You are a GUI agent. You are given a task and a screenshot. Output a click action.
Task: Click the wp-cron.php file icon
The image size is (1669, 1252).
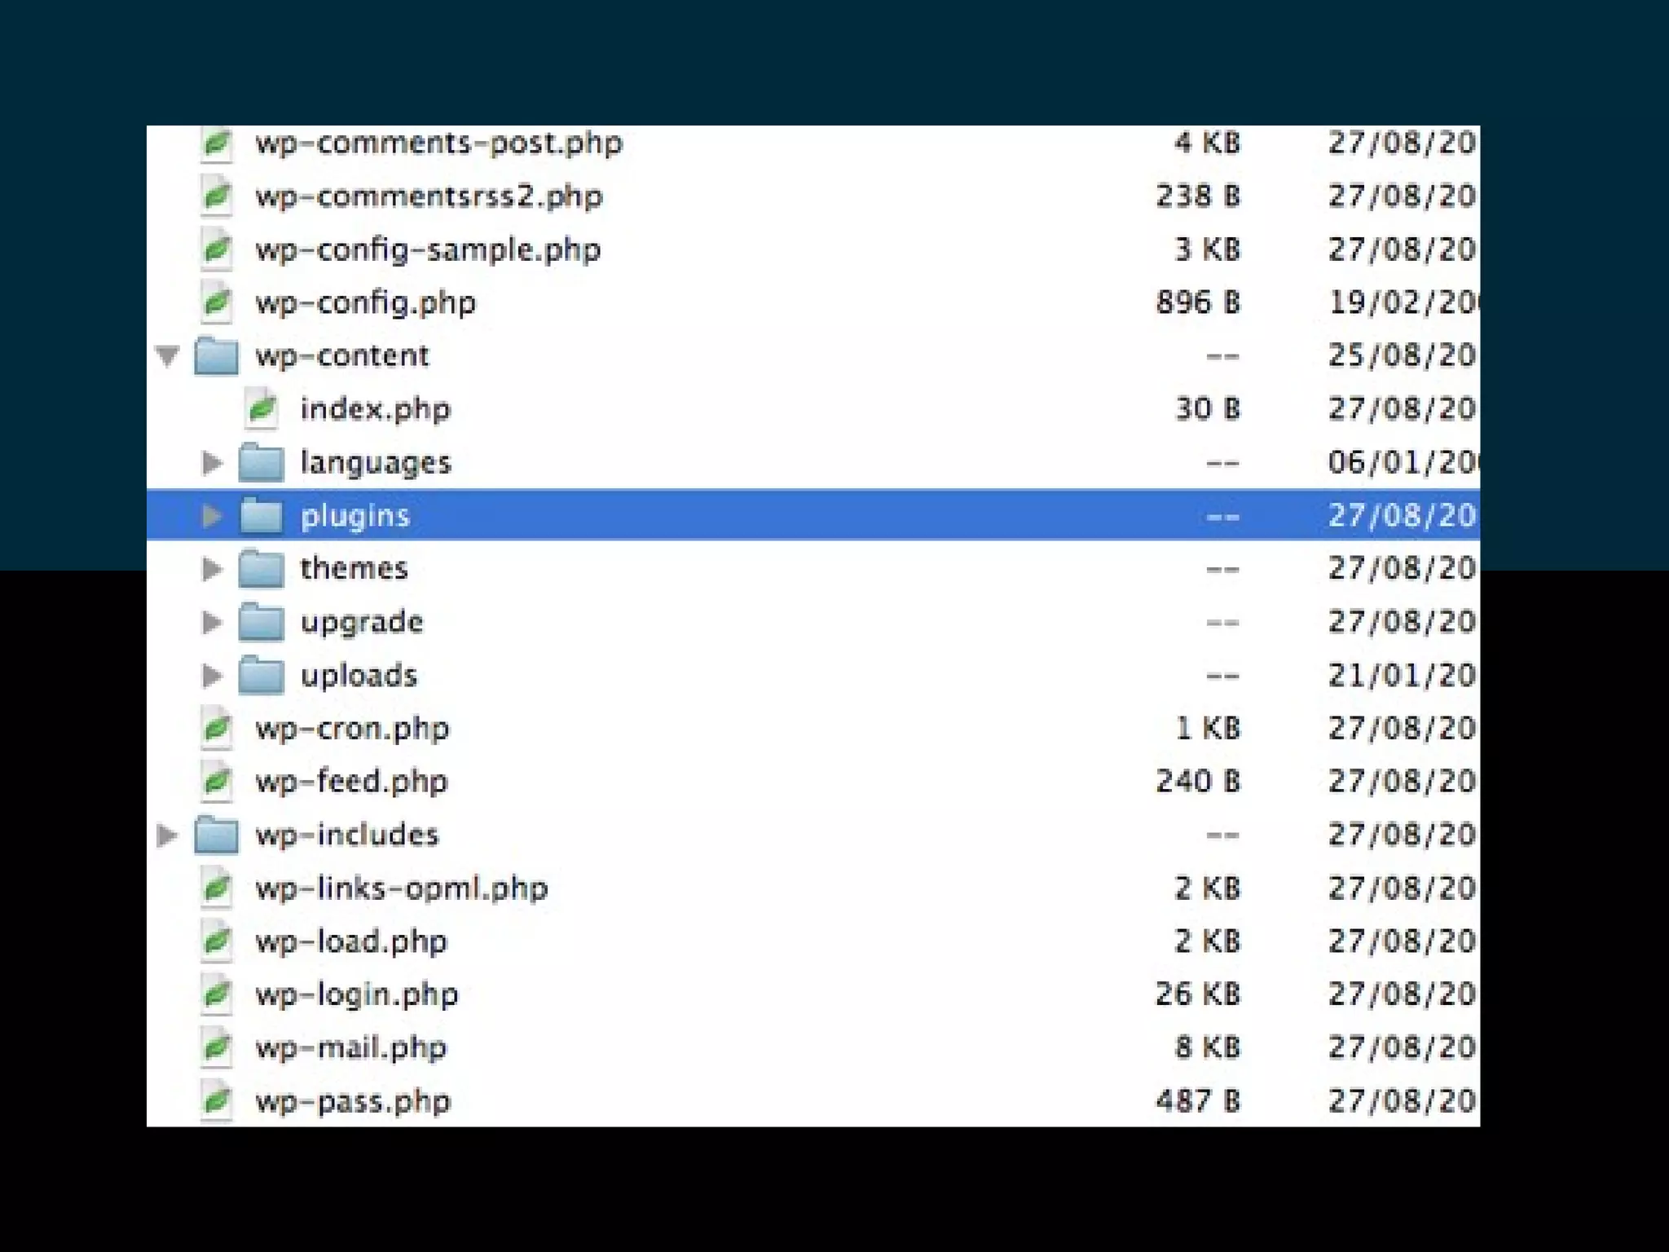(x=217, y=729)
